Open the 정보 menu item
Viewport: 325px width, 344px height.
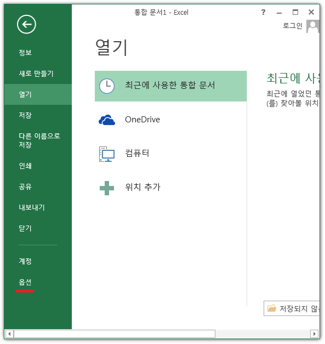coord(25,53)
